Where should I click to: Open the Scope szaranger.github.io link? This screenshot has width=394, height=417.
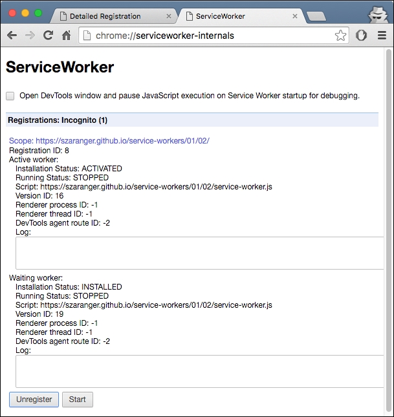[109, 141]
